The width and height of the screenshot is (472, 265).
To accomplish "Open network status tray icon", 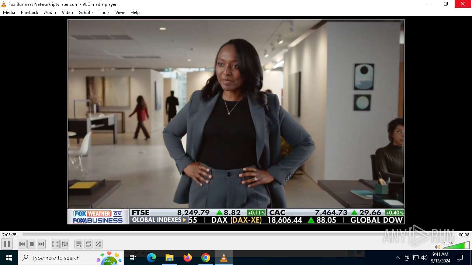I will click(x=416, y=258).
